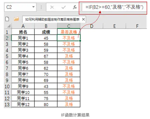
Task: Click the confirm checkmark icon in formula bar
Action: tap(64, 7)
